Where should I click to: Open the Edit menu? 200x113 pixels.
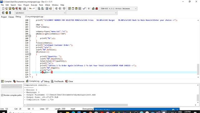pyautogui.click(x=7, y=5)
